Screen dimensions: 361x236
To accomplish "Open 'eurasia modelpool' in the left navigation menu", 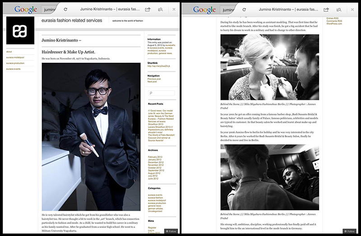I will coord(16,57).
